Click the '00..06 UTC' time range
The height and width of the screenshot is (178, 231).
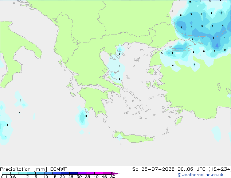191,169
